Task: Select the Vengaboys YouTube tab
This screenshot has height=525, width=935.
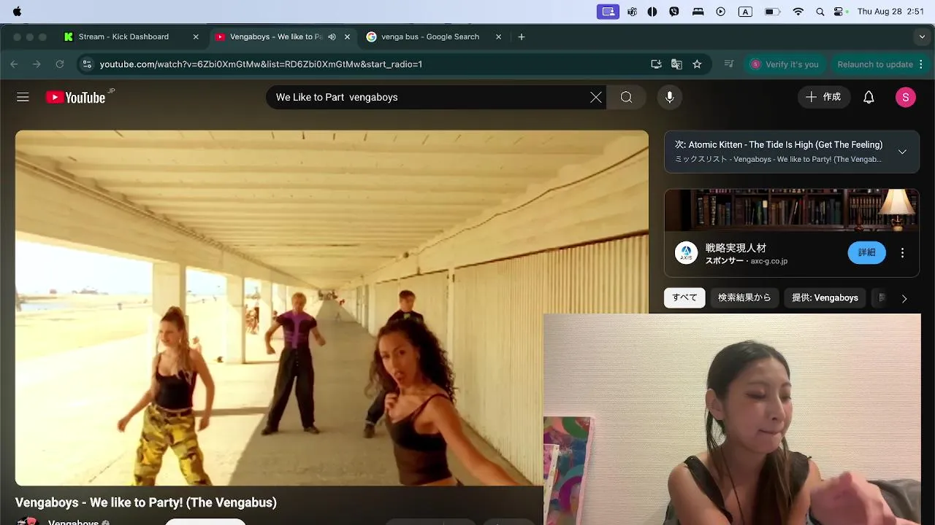Action: point(276,36)
